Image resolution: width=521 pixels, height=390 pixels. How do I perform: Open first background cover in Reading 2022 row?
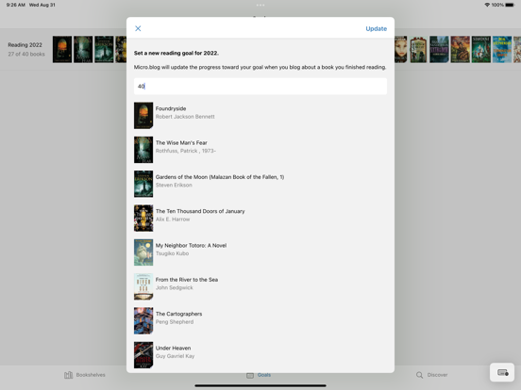click(x=62, y=49)
